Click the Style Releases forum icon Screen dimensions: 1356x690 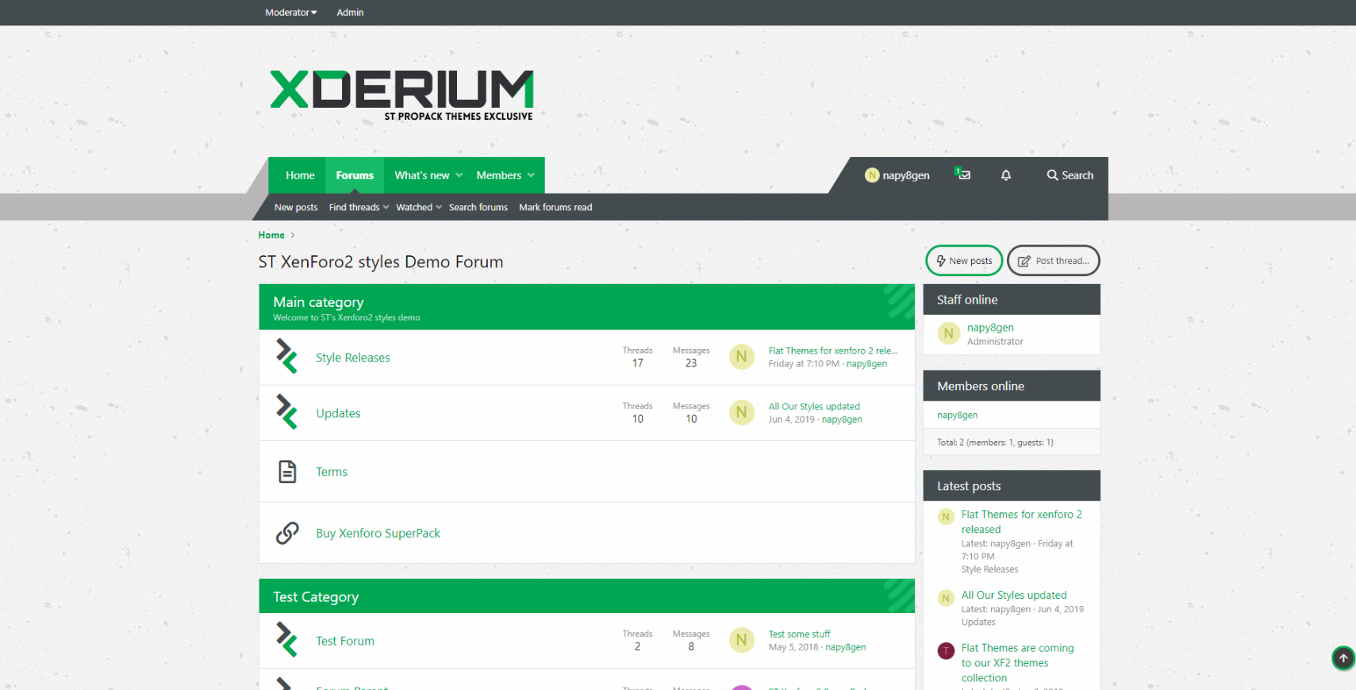tap(286, 357)
